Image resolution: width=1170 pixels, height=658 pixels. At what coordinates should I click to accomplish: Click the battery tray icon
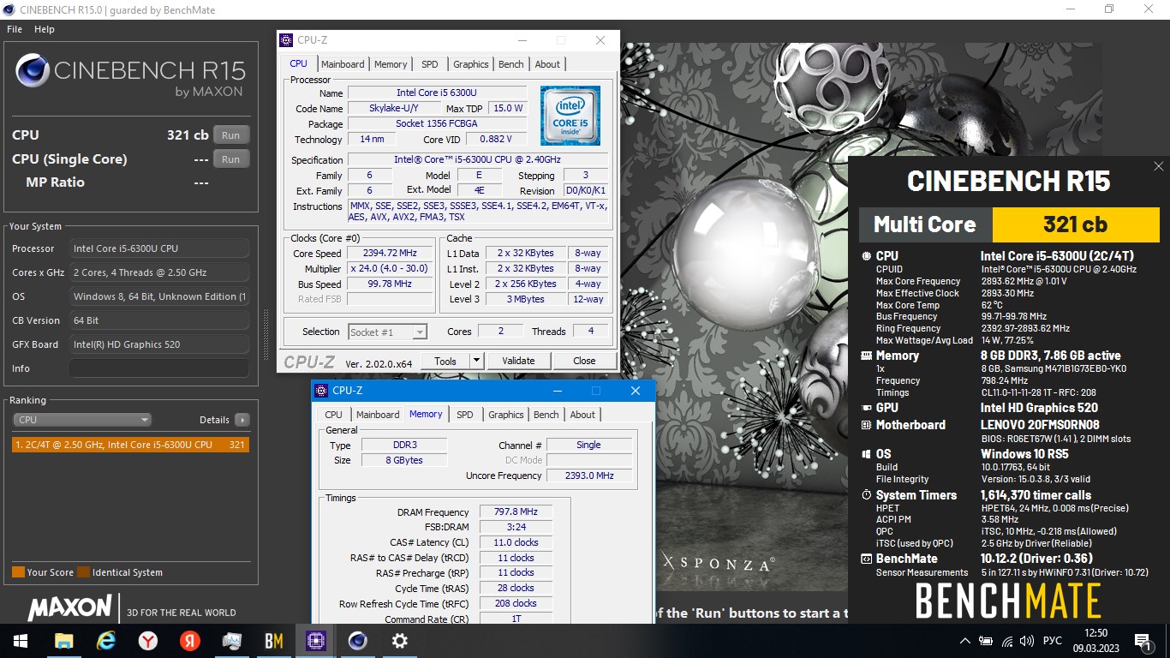[986, 641]
